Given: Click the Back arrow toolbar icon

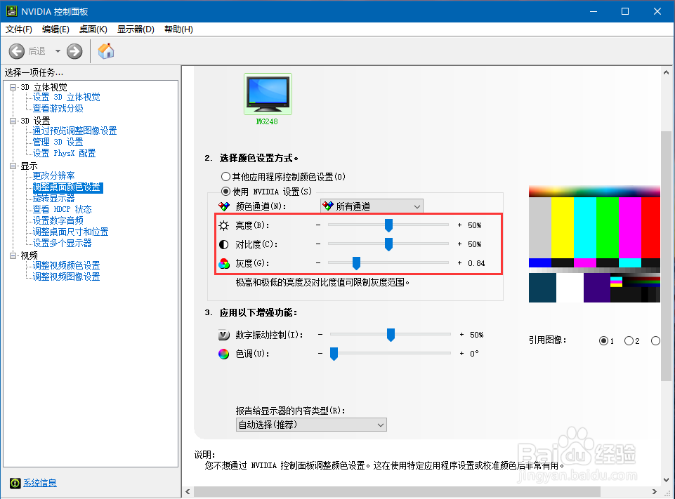Looking at the screenshot, I should tap(17, 51).
